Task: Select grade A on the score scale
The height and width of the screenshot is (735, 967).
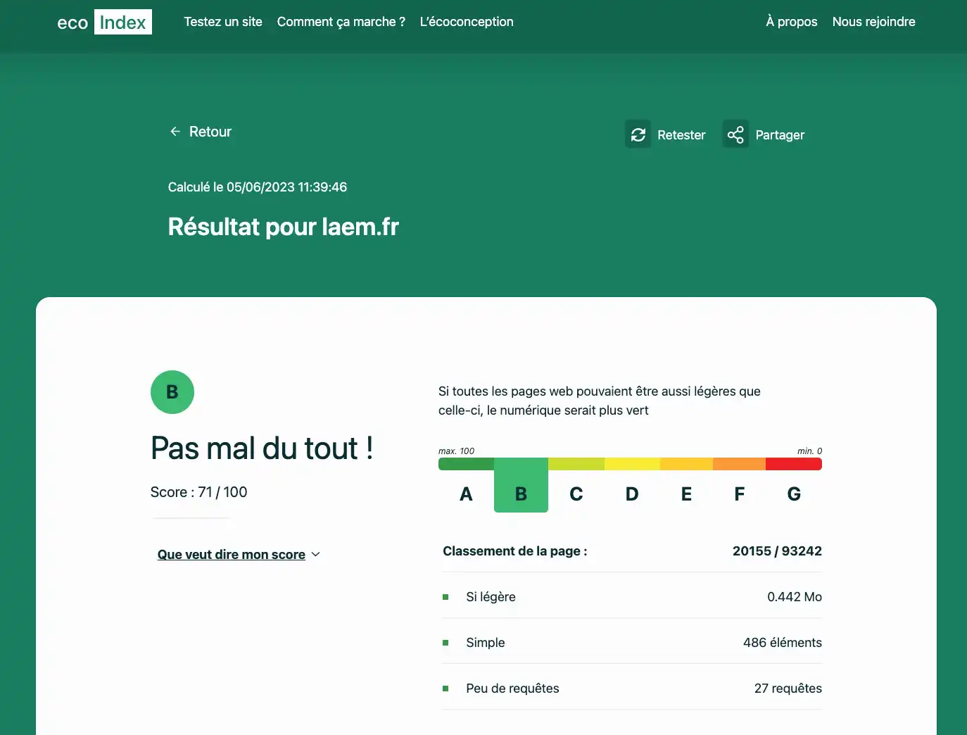Action: pyautogui.click(x=466, y=494)
